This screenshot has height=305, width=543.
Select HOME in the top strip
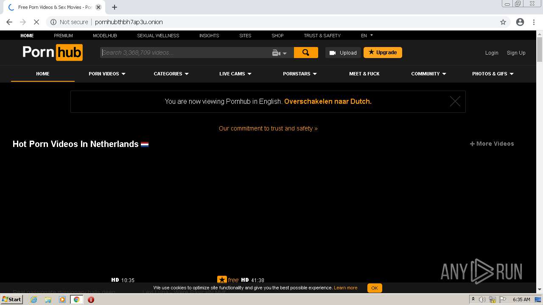tap(27, 36)
